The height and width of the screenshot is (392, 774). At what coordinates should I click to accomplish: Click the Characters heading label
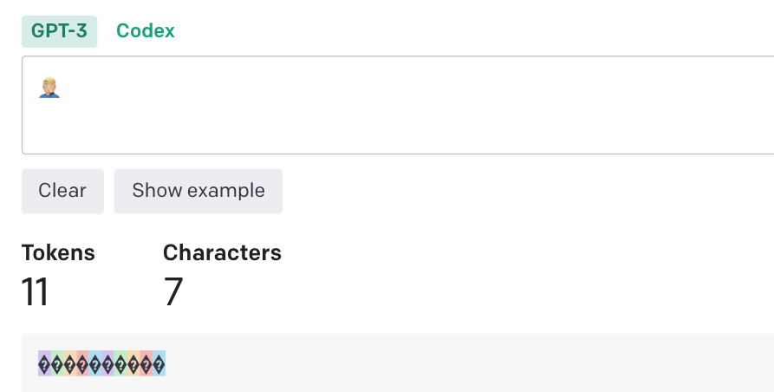[x=222, y=252]
